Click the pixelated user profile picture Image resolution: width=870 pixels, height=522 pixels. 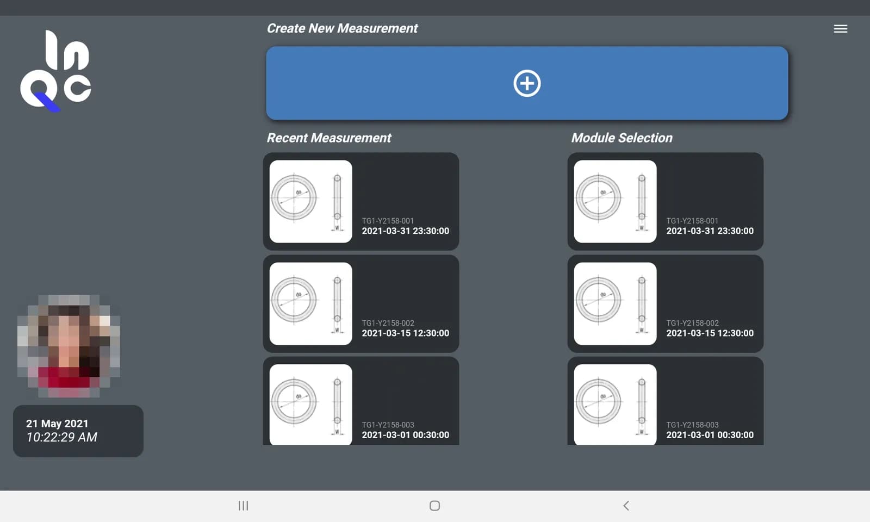coord(69,346)
